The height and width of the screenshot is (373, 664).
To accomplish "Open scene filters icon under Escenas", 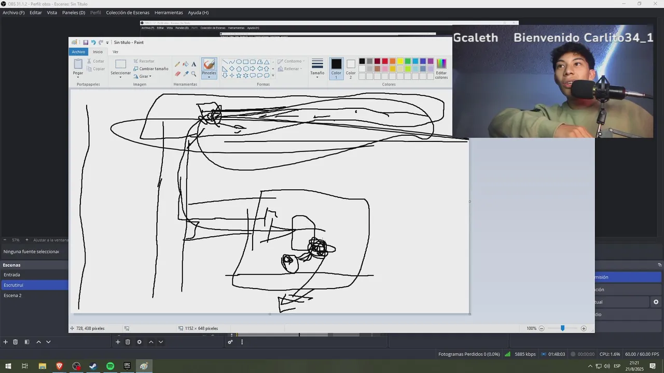I will pyautogui.click(x=26, y=342).
